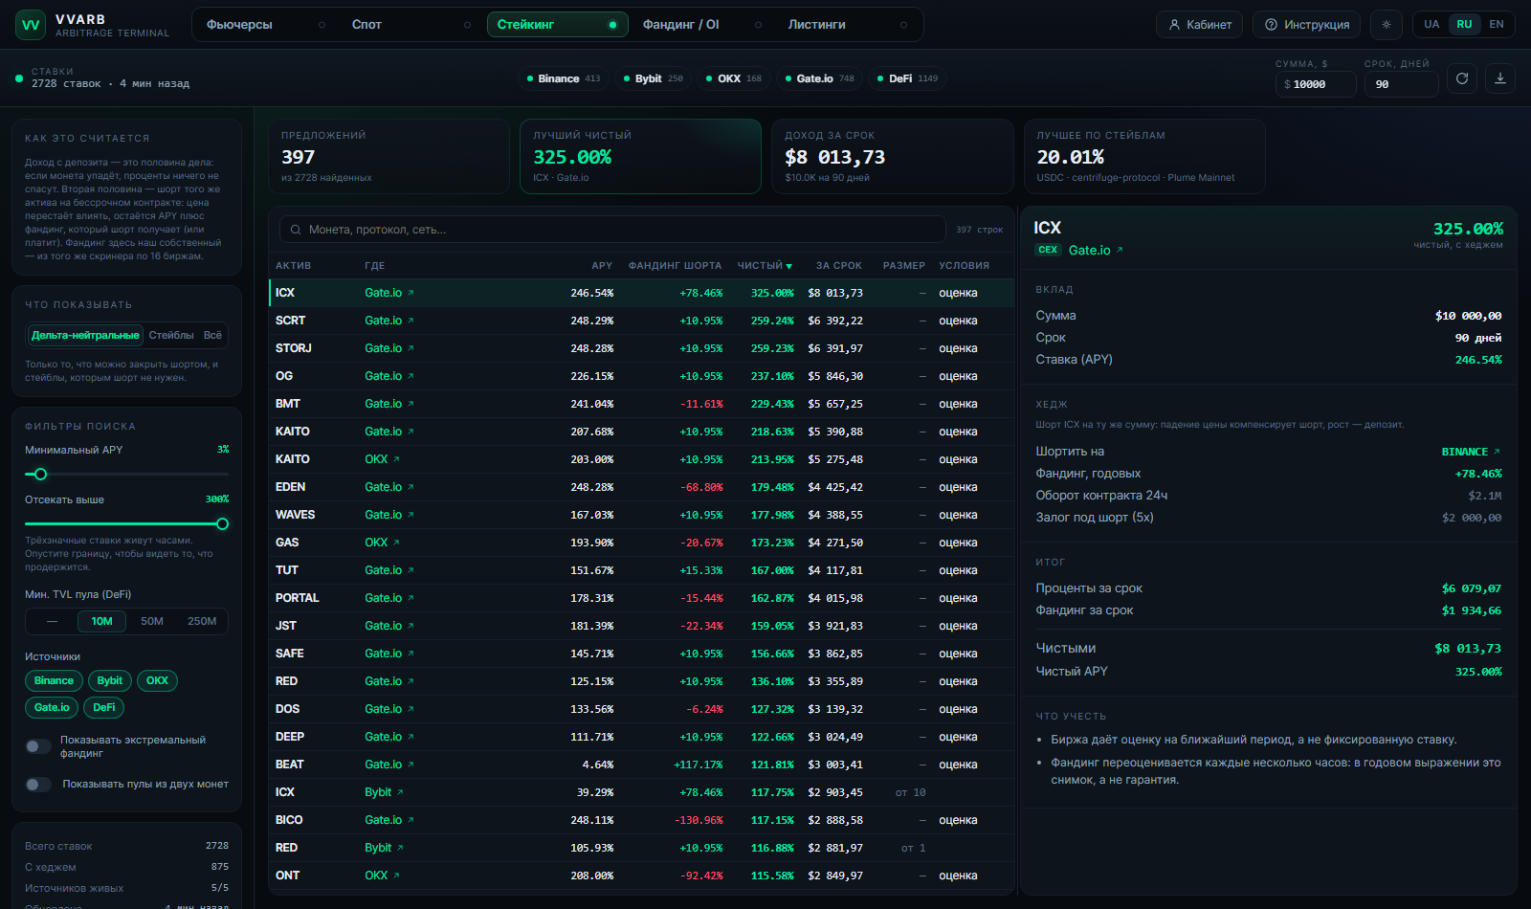Open BICO Gate.io external link arrow
Screen dimensions: 1531x909
click(410, 820)
